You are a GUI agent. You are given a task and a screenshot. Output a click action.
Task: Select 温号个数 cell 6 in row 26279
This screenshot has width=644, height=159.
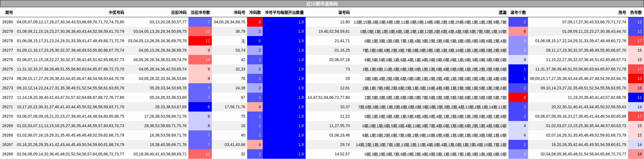tap(518, 31)
